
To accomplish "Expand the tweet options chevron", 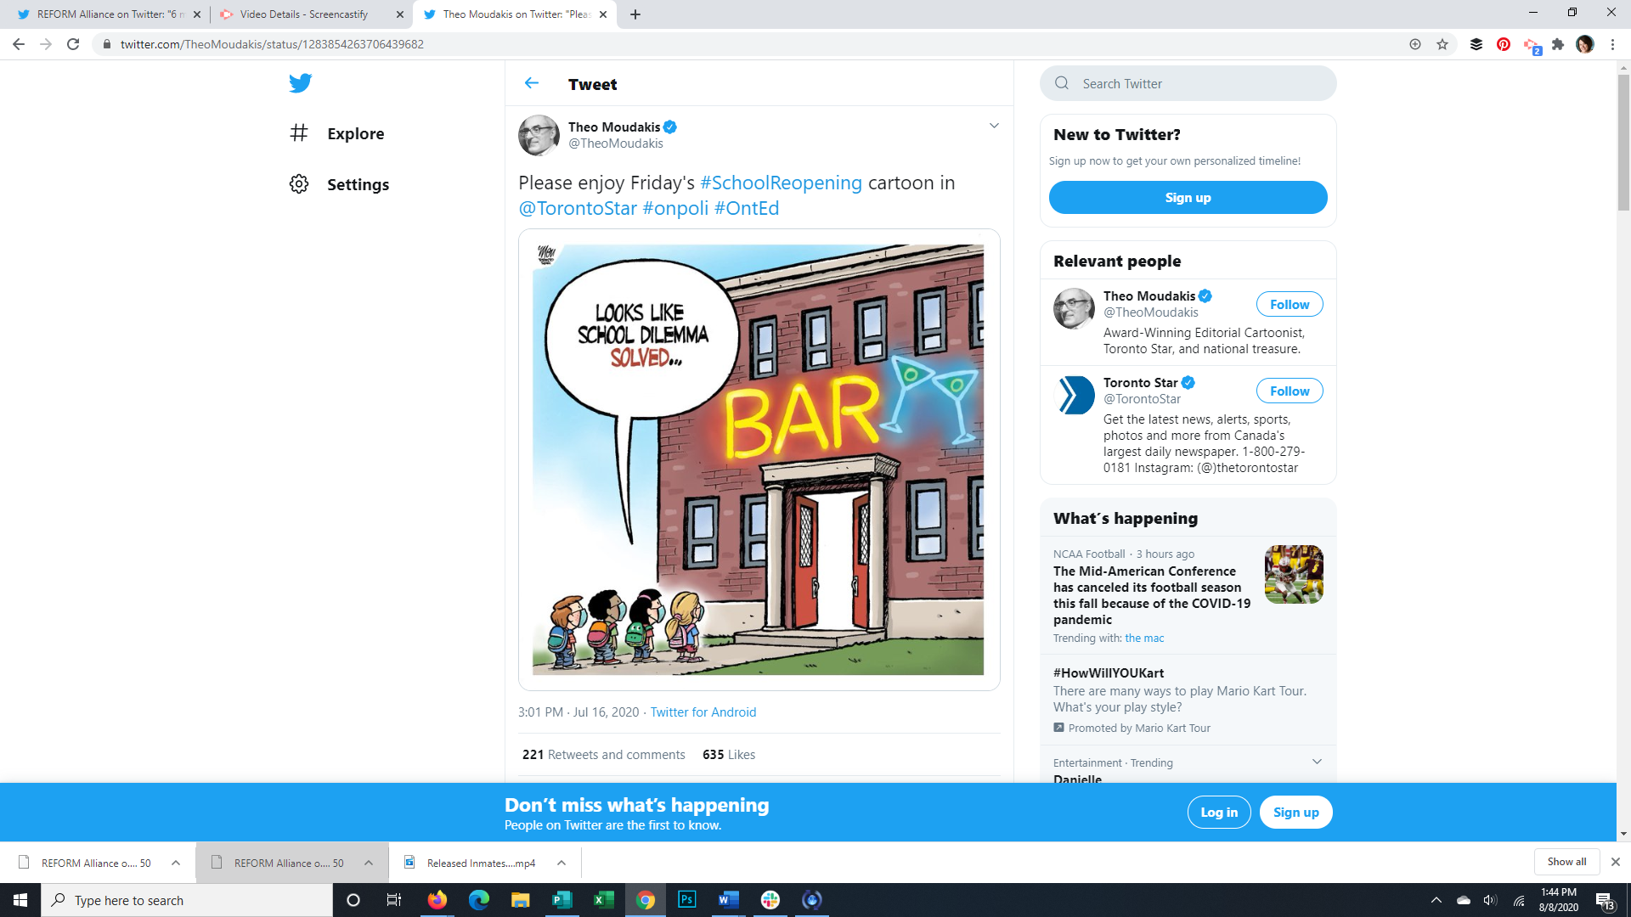I will click(994, 126).
